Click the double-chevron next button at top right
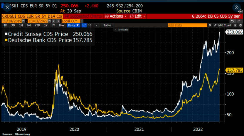The height and width of the screenshot is (136, 244). pos(236,7)
